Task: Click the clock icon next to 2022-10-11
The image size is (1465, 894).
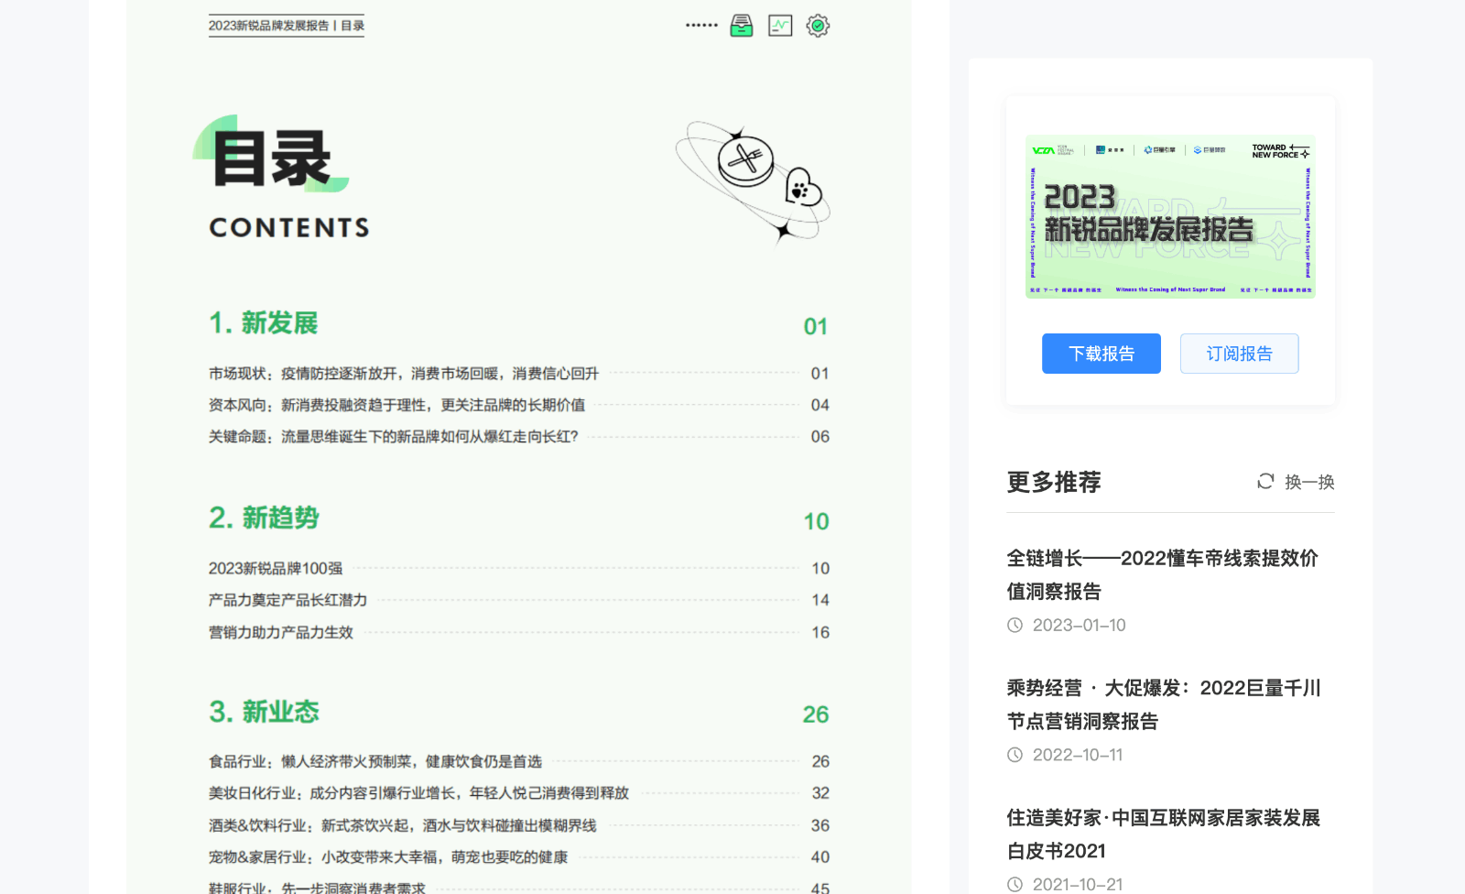Action: 1014,755
